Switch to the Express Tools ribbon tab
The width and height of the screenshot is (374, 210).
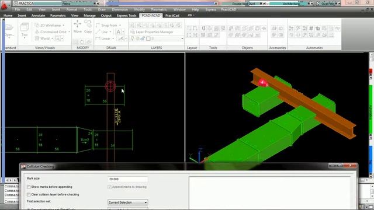point(126,16)
